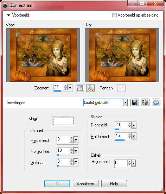Click the magnifier preview toggle icon
The width and height of the screenshot is (166, 194).
coord(90,88)
